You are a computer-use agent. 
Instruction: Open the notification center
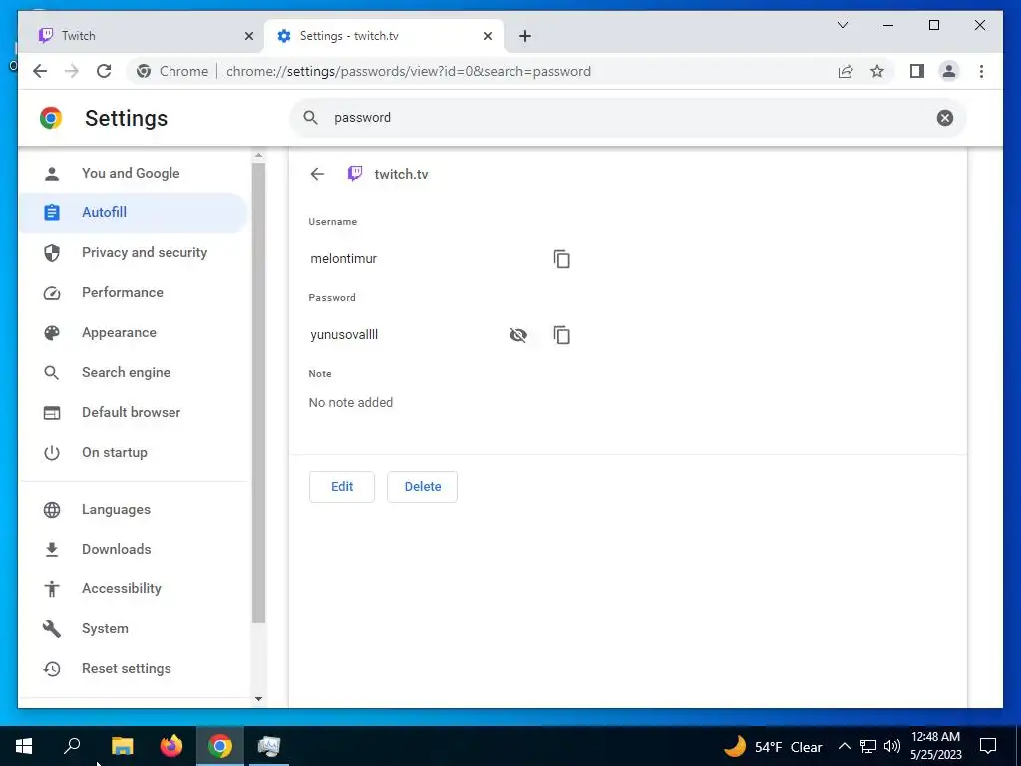click(988, 746)
